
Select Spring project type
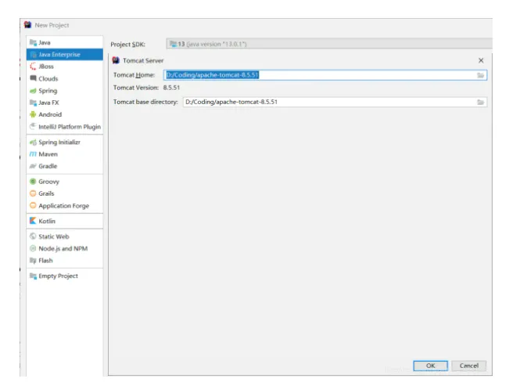pos(65,91)
